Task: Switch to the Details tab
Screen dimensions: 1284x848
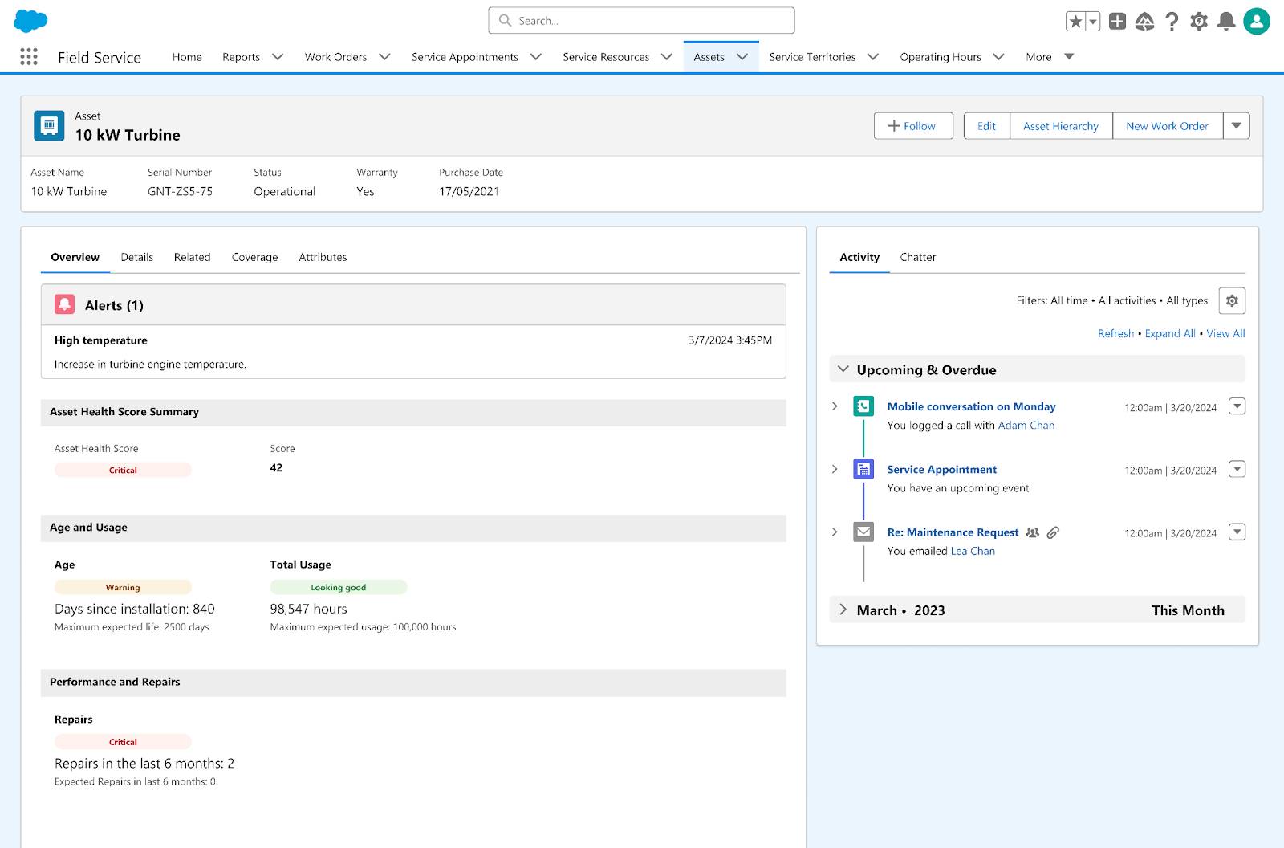Action: pos(136,257)
